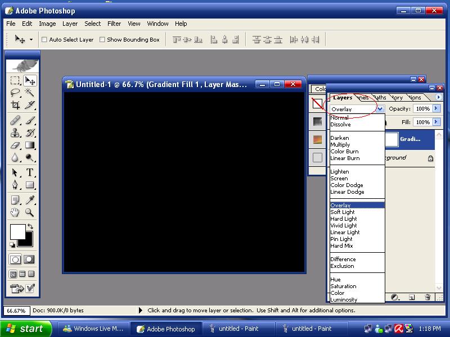Toggle the Show Bounding Box checkbox
This screenshot has width=450, height=337.
point(102,40)
